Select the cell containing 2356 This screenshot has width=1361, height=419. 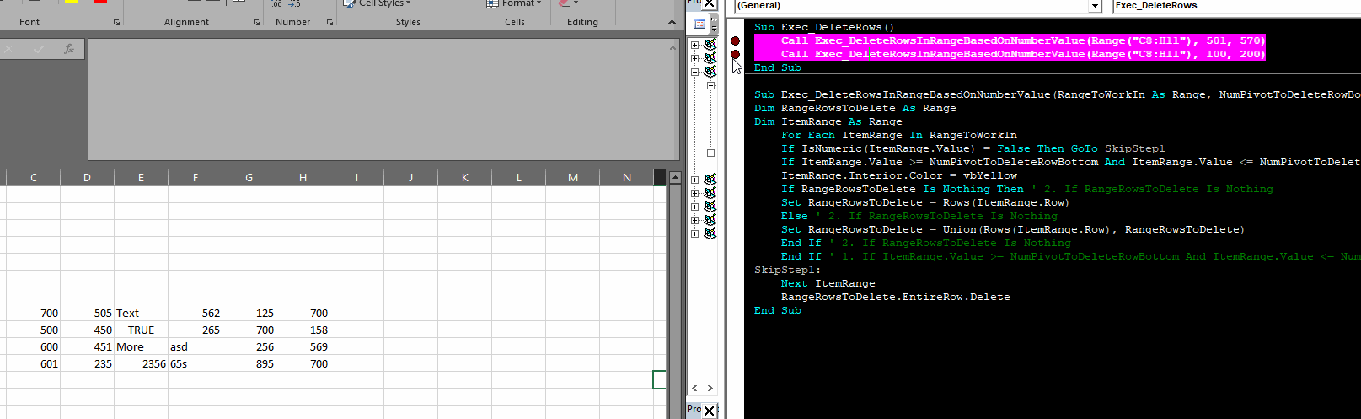pos(142,363)
